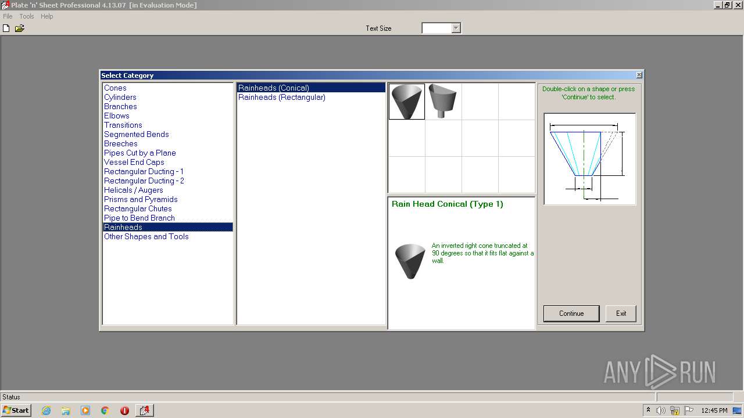Open file explorer from taskbar

[x=66, y=410]
